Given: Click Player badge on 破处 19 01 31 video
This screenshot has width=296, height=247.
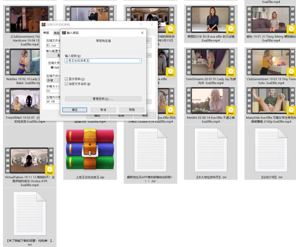Looking at the screenshot, I should coord(291,29).
